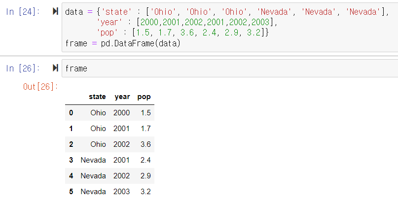
Task: Click the pop value 3.6 in the table
Action: pyautogui.click(x=145, y=144)
